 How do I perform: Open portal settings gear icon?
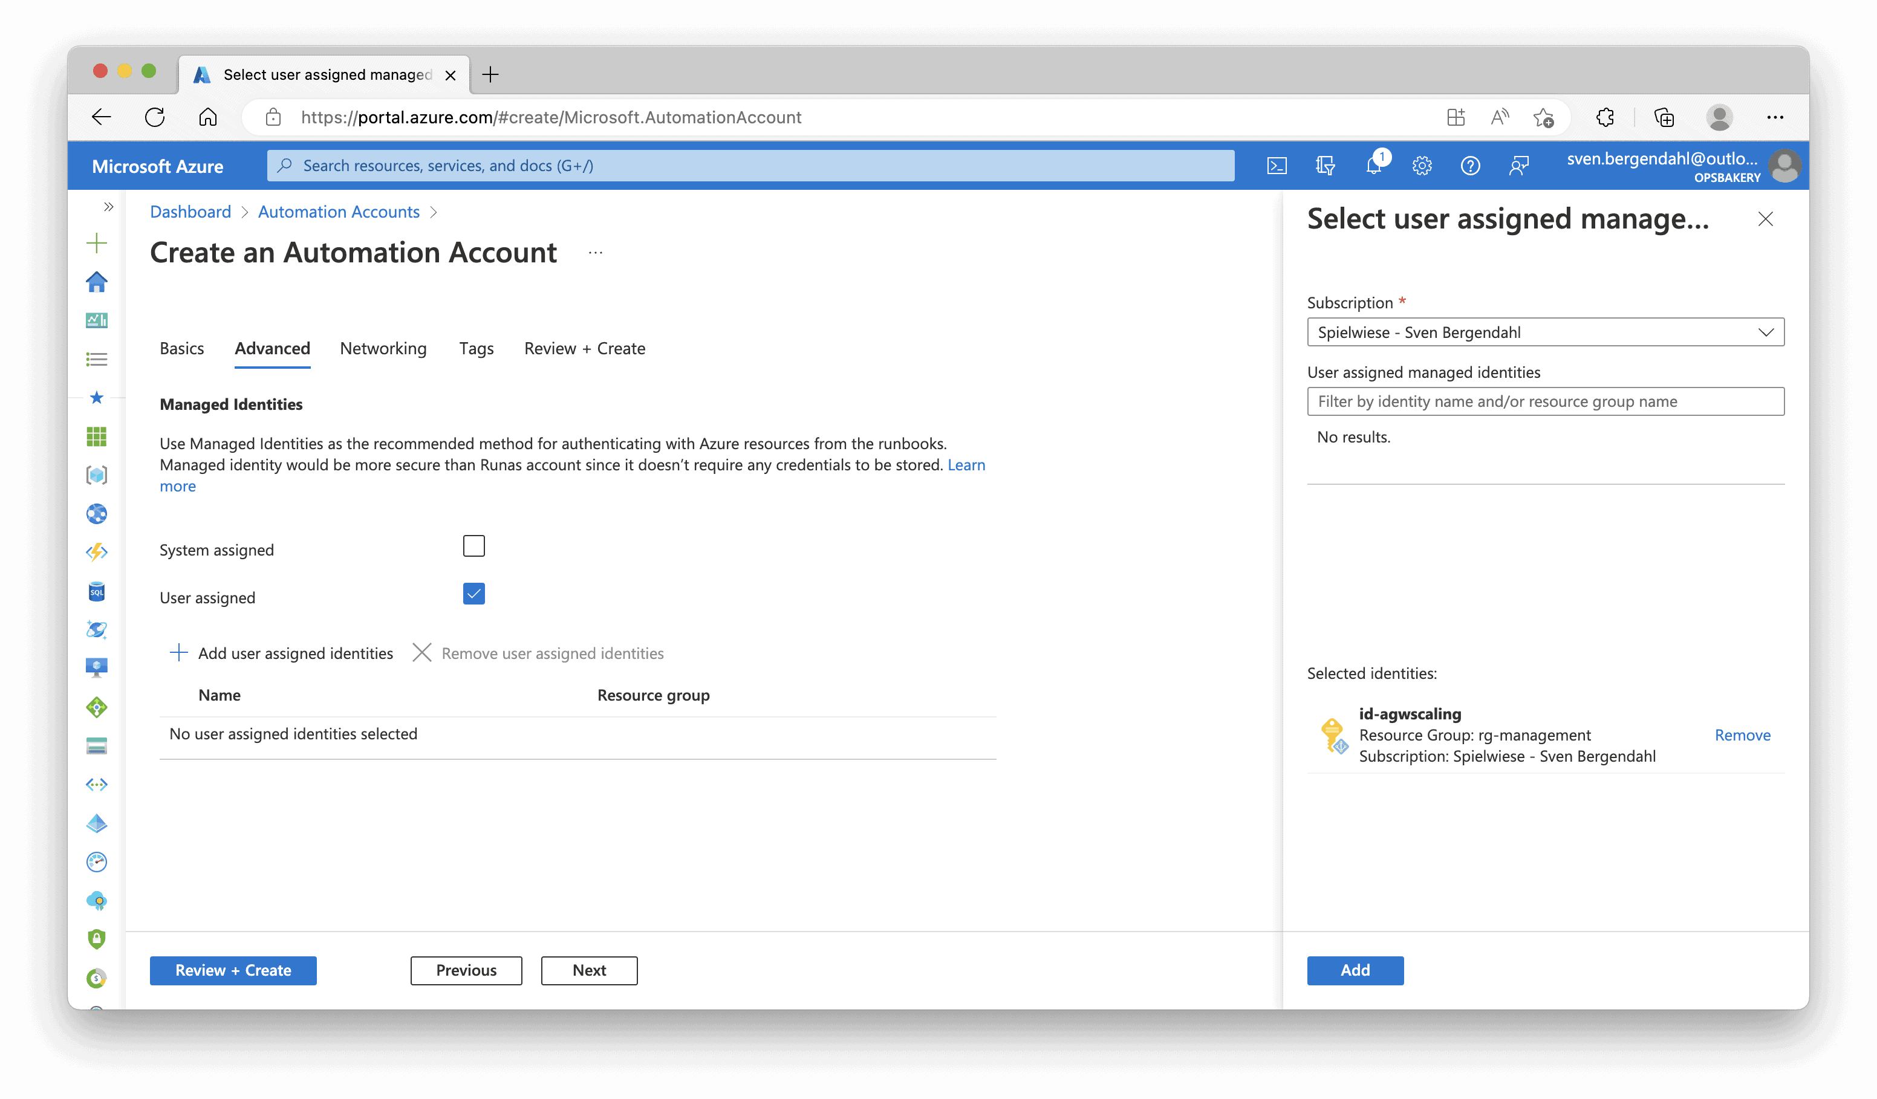coord(1422,165)
